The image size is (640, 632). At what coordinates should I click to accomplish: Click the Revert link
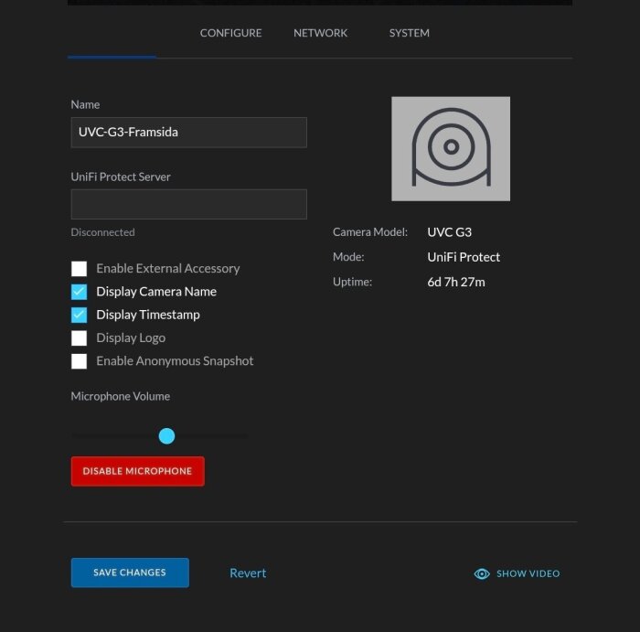248,573
